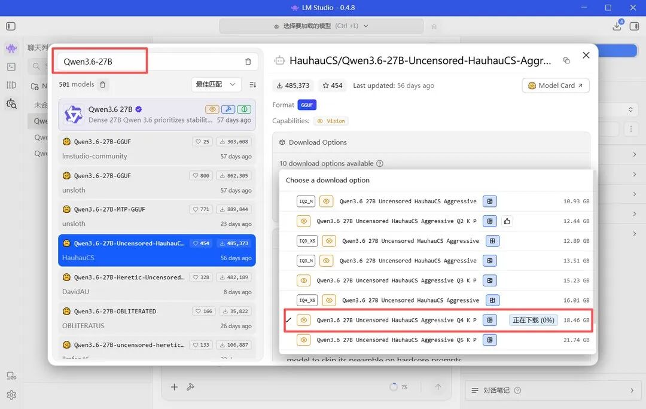Click the eye icon on IQ3_M option
646x409 pixels.
[x=326, y=261]
